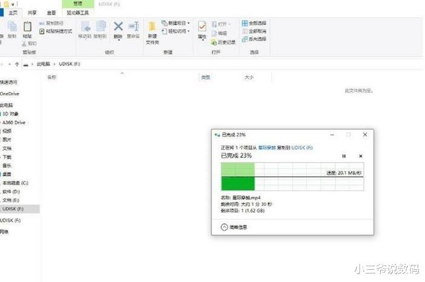Open 下载 (Downloads) in the sidebar
Viewport: 425px width, 282px height.
pos(7,157)
